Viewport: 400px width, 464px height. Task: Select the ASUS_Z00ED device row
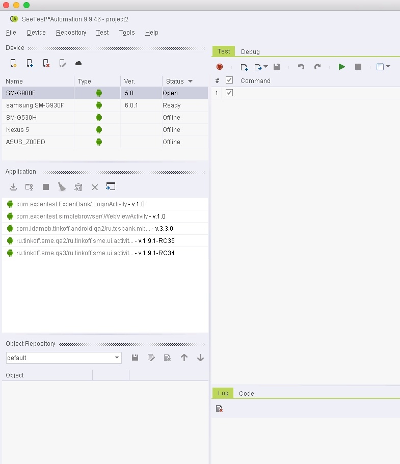[105, 142]
